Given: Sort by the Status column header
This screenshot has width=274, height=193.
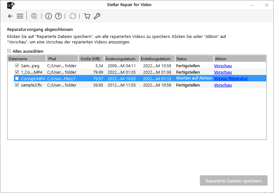Looking at the screenshot, I should point(194,59).
